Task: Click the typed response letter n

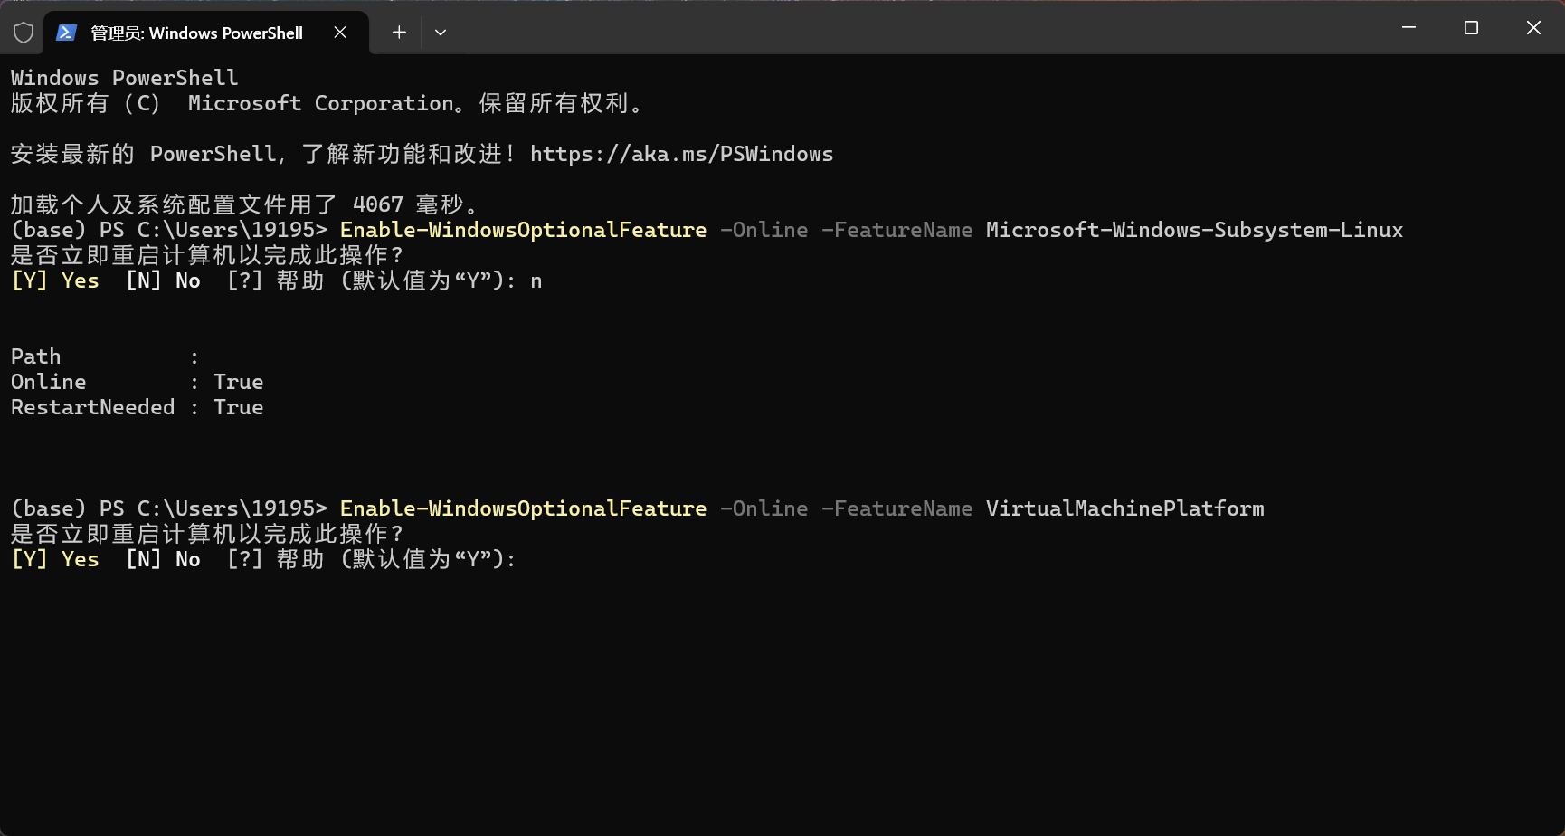Action: pyautogui.click(x=536, y=280)
